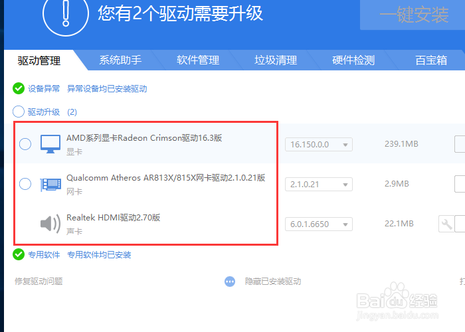This screenshot has width=465, height=332.
Task: Open the 垃圾清理 tab
Action: [276, 60]
